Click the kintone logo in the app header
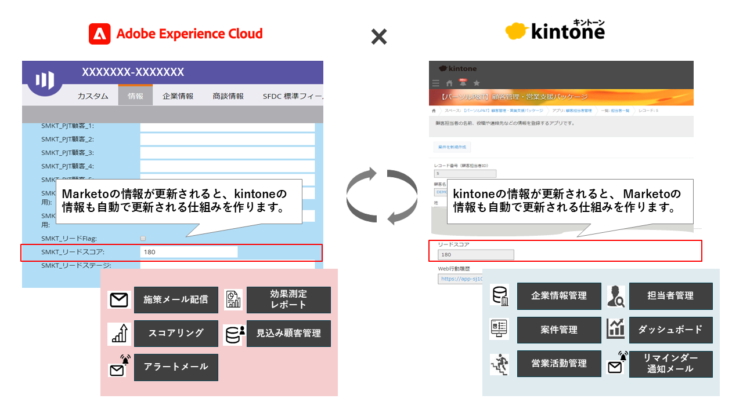 pos(458,69)
